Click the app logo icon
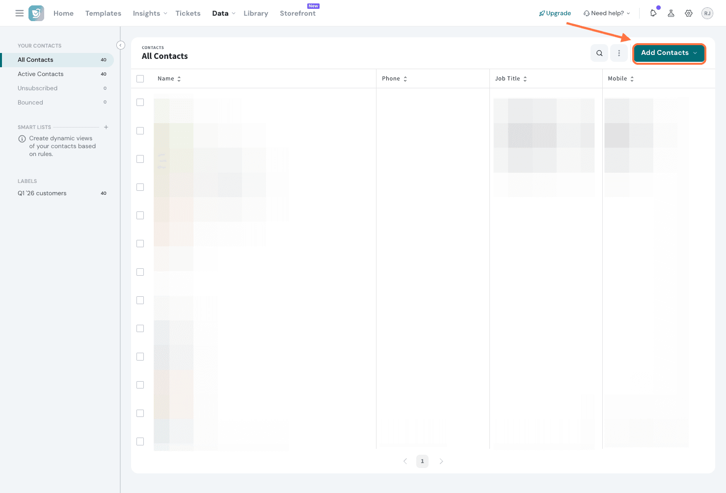This screenshot has width=726, height=493. (x=36, y=13)
